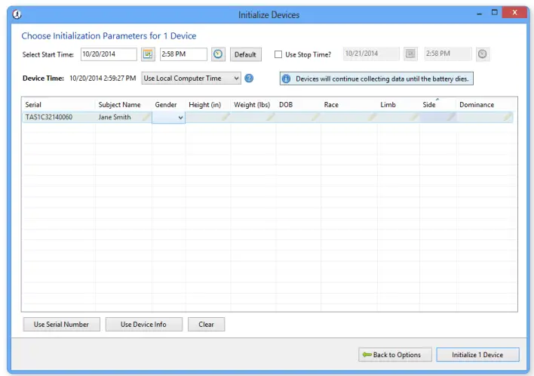The width and height of the screenshot is (534, 376).
Task: Click the disabled stop date field 10/21/2014
Action: click(x=371, y=54)
